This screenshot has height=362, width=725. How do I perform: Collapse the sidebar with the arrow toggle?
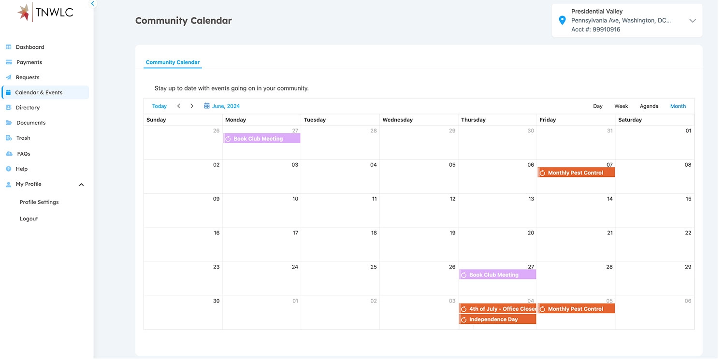[93, 4]
